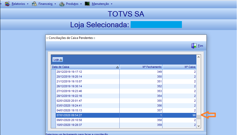
Task: Click fechamento value 1 in selected row
Action: [161, 115]
